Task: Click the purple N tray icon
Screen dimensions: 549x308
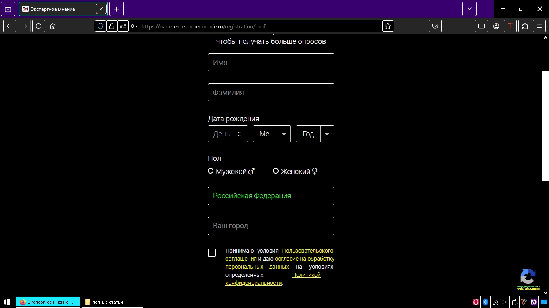Action: (534, 302)
